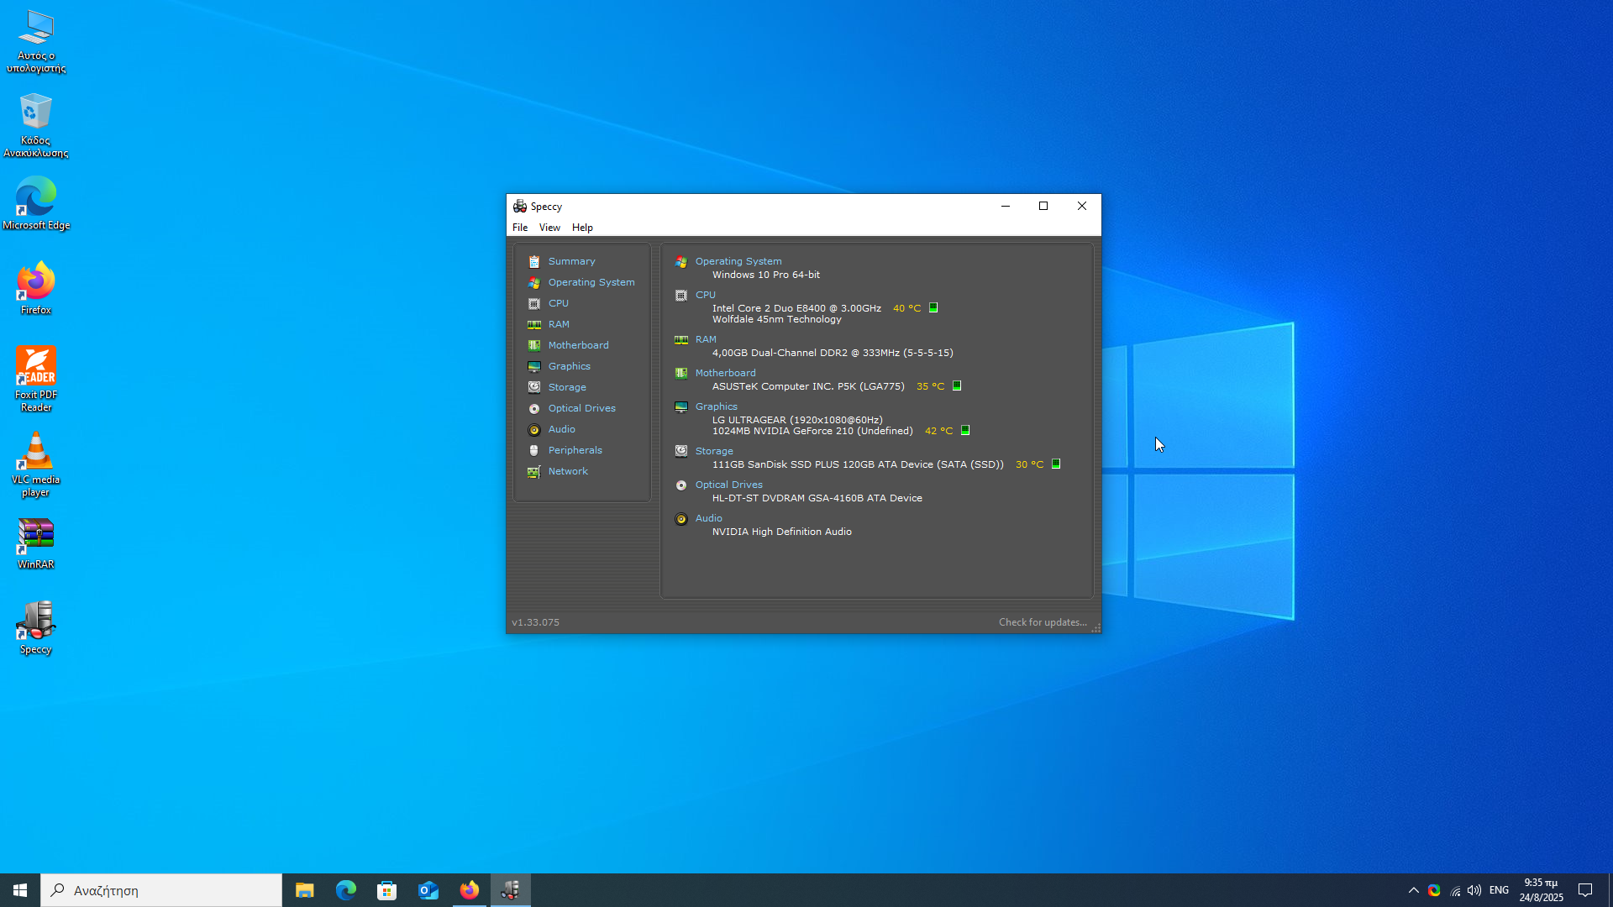
Task: Select the Foxit PDF Reader desktop shortcut
Action: pyautogui.click(x=36, y=379)
